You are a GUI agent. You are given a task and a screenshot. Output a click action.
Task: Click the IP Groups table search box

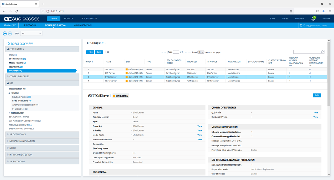[309, 52]
